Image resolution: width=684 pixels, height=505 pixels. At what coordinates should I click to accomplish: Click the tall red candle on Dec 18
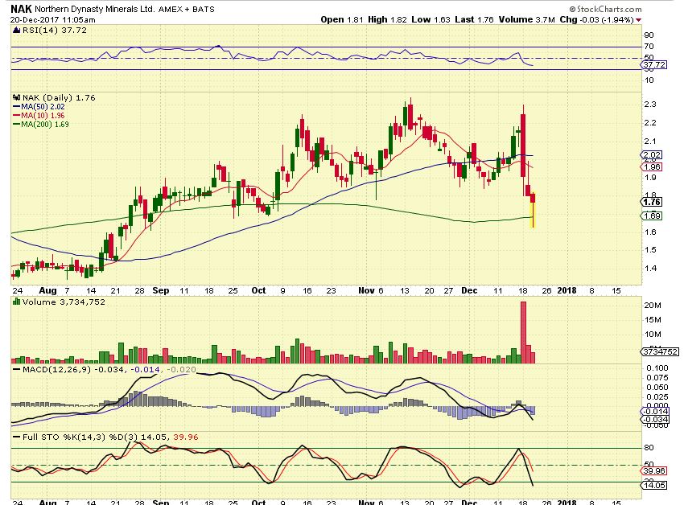(523, 146)
